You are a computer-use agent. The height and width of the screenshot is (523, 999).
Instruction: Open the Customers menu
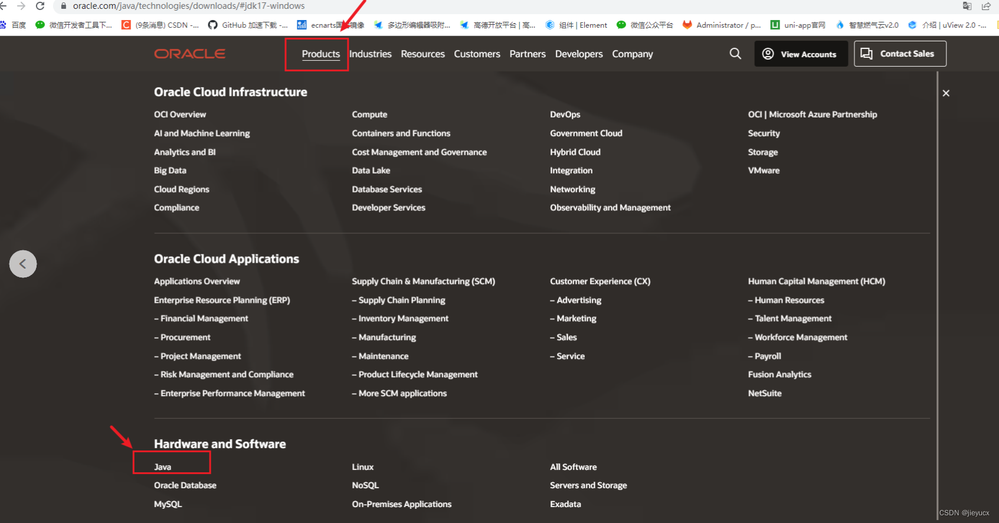(x=477, y=54)
